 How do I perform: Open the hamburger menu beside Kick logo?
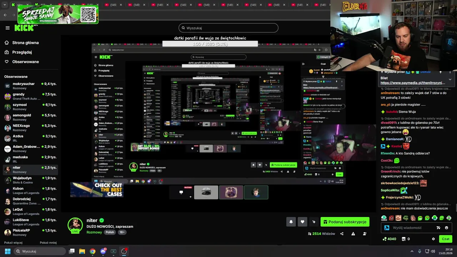7,28
